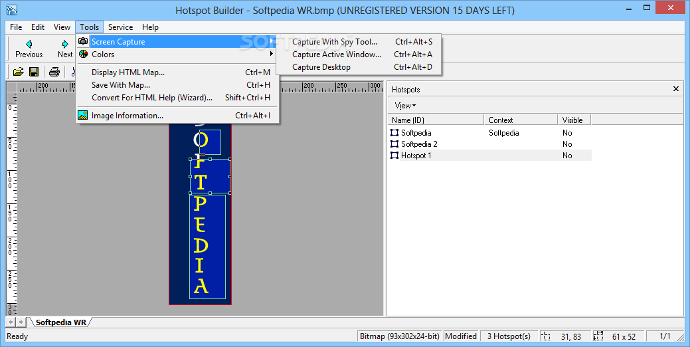Click the camera icon beside Screen Capture
Screen dimensions: 690x347
83,41
